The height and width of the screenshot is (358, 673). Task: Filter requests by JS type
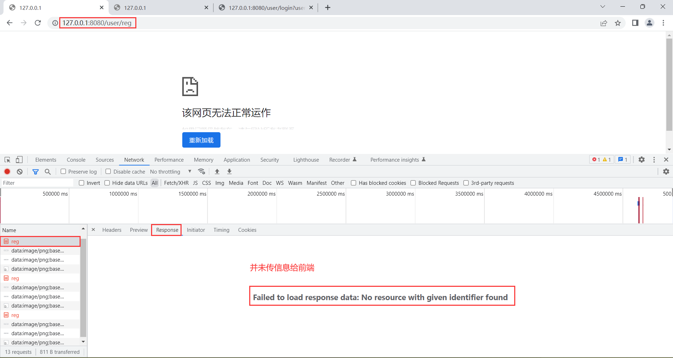(195, 183)
